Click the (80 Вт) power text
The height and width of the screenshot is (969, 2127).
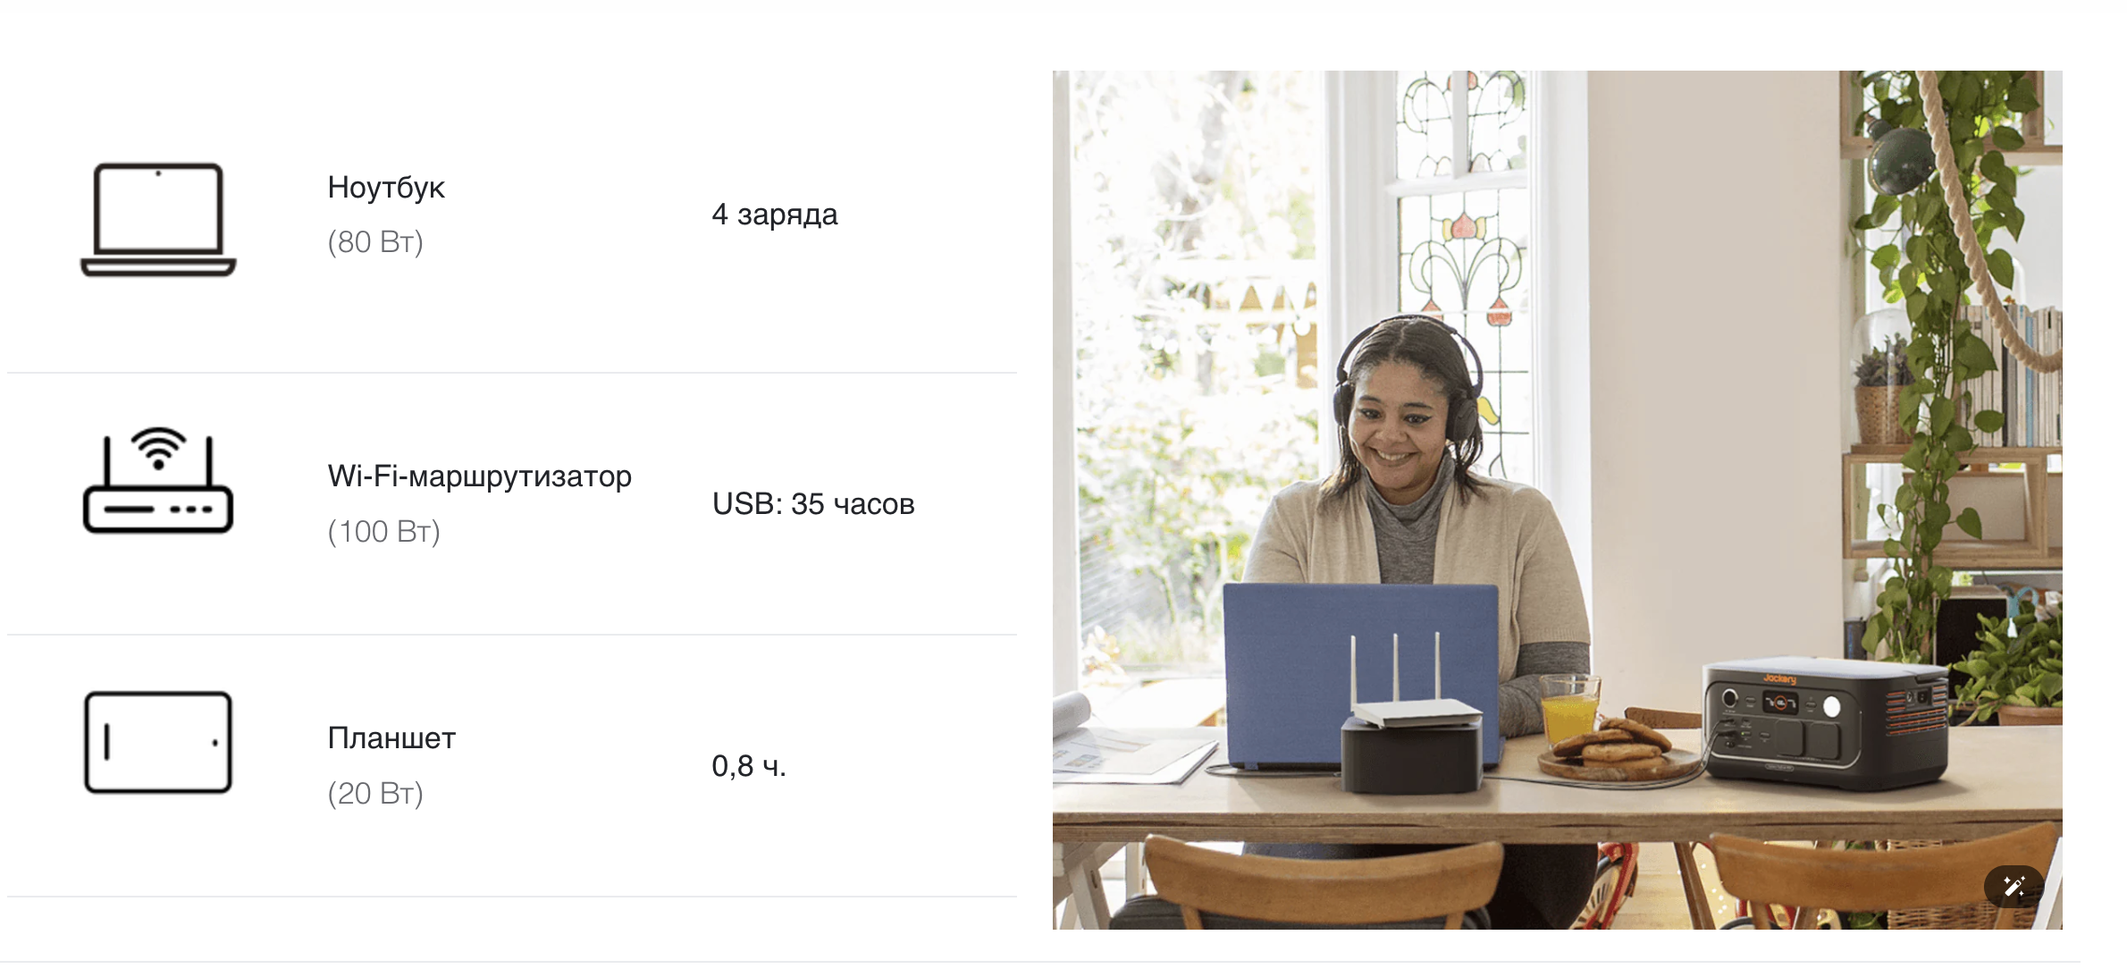[375, 242]
